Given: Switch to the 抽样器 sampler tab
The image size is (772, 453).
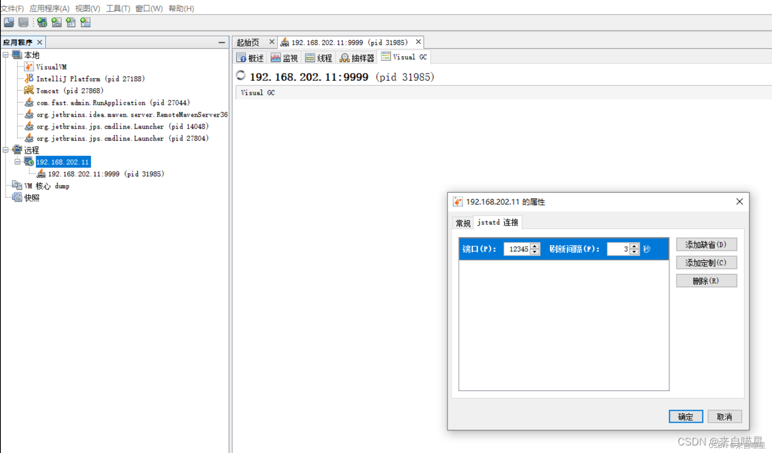Looking at the screenshot, I should point(357,58).
